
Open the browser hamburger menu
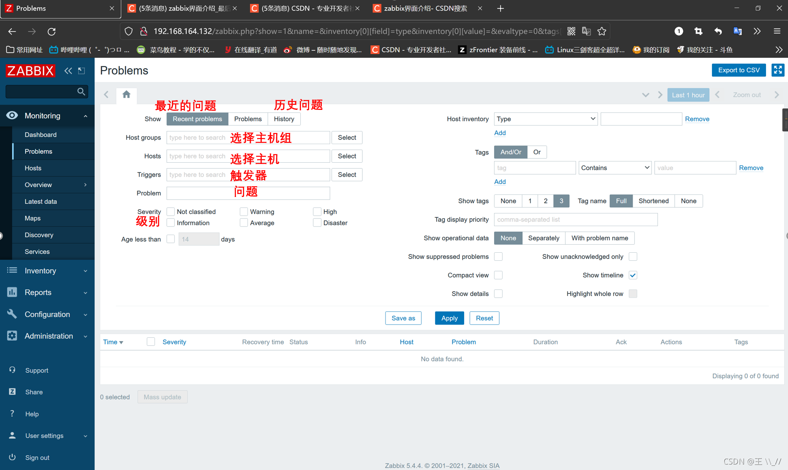(x=777, y=31)
